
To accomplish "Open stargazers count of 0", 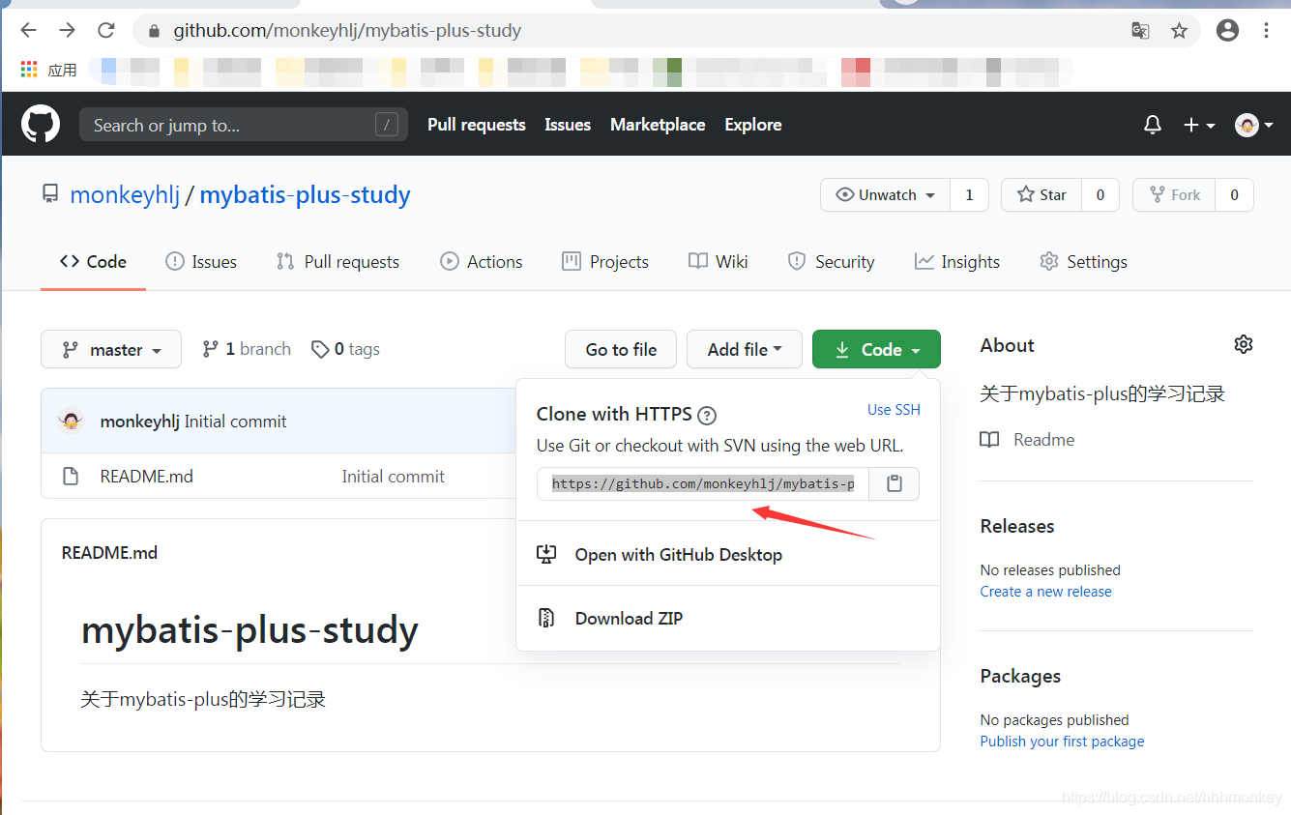I will [1100, 195].
